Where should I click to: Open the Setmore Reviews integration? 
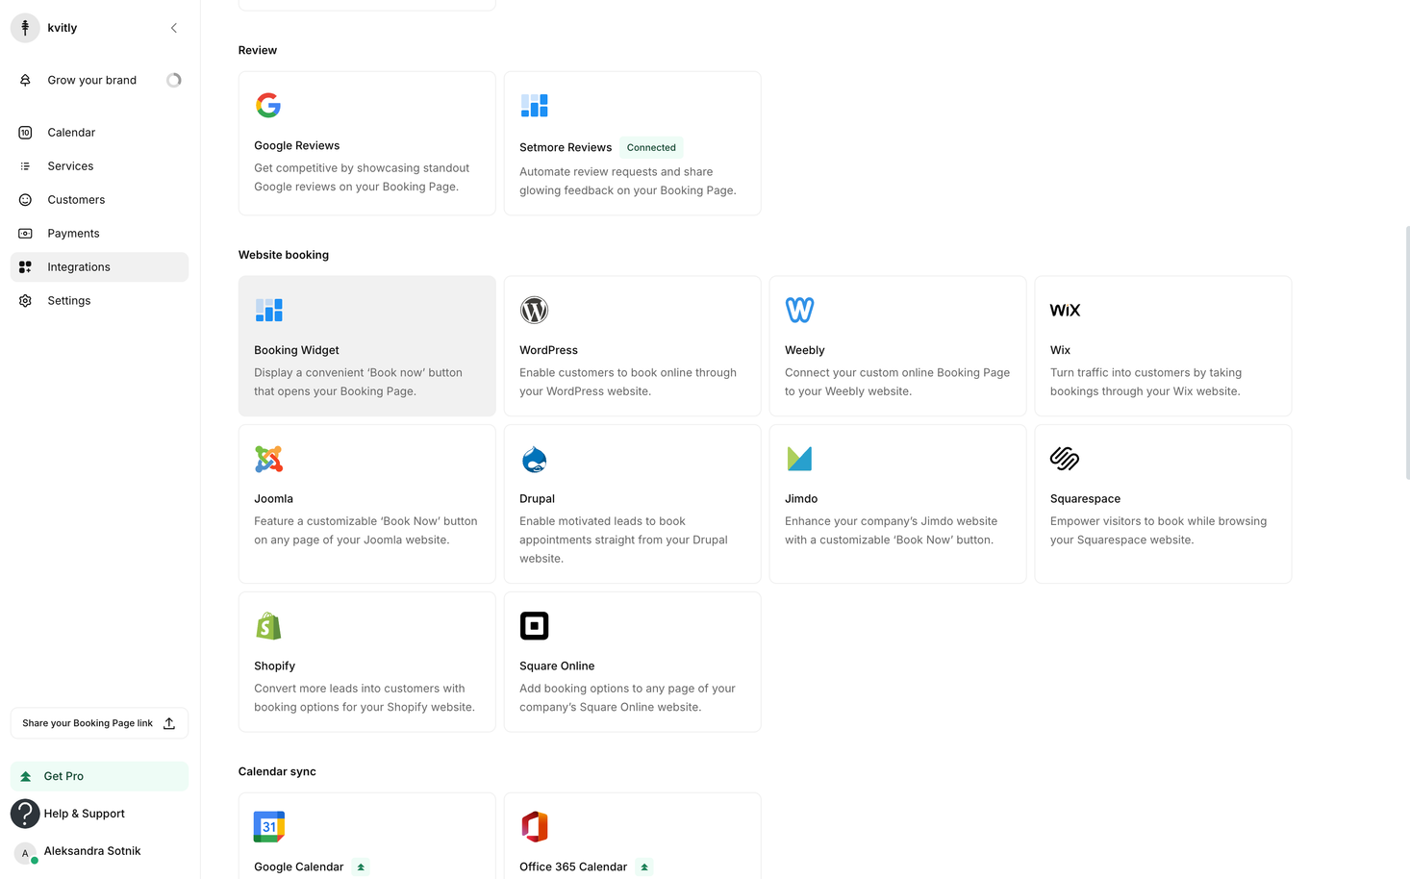coord(633,143)
